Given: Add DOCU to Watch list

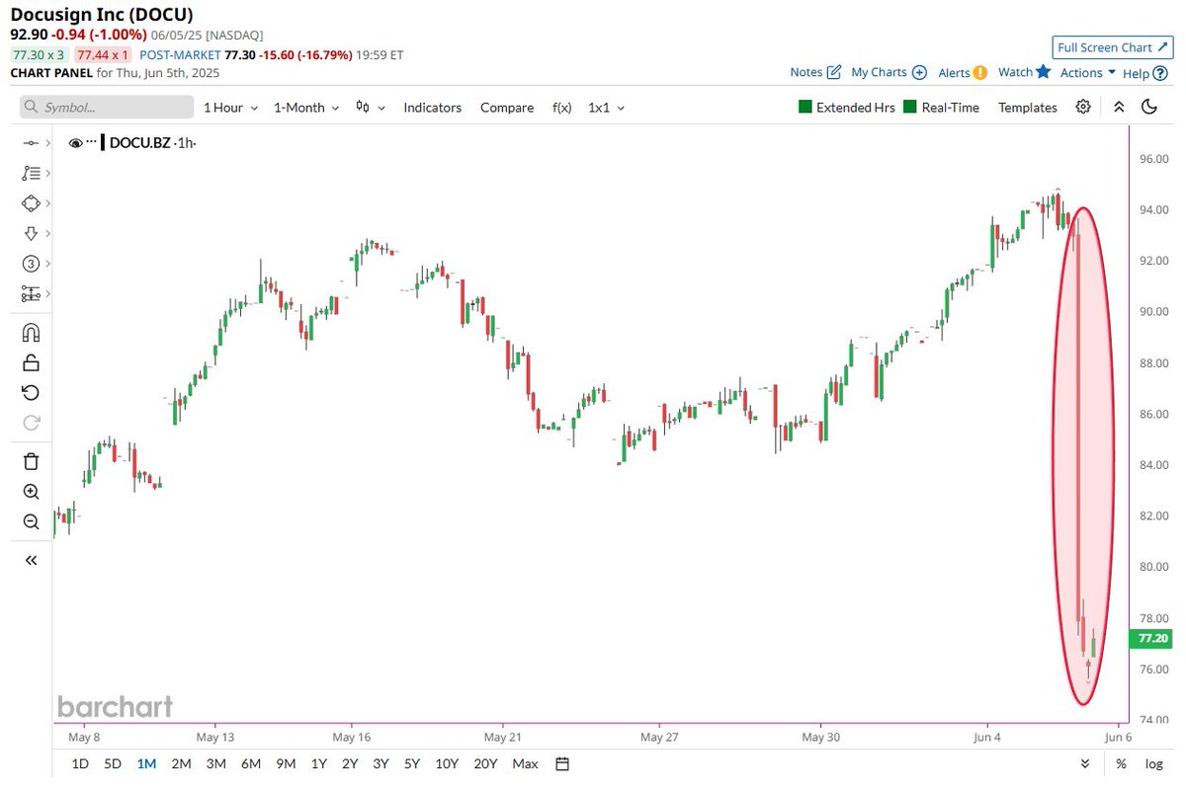Looking at the screenshot, I should 1024,72.
